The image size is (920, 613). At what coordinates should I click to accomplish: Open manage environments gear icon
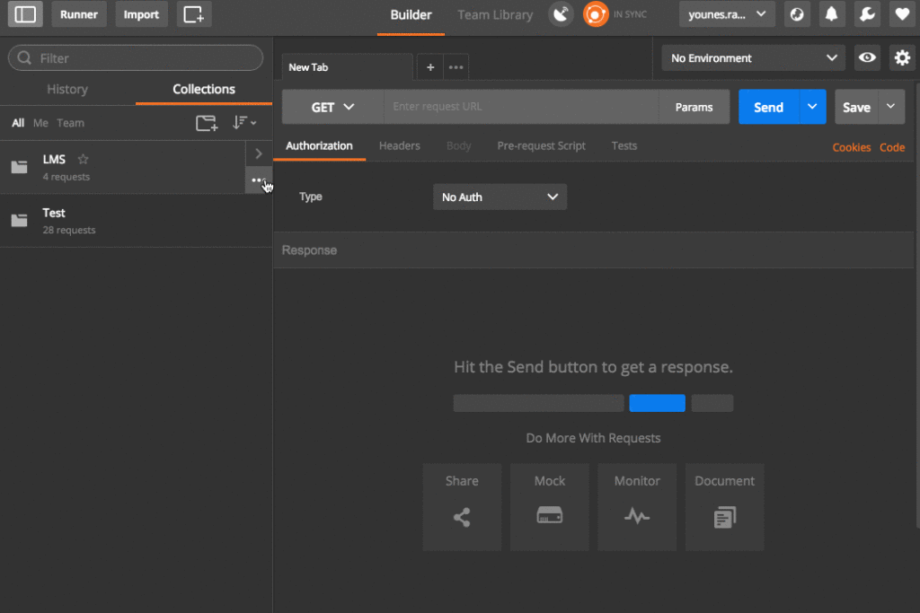902,58
